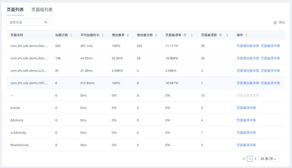Sort by 平均加载时长 column arrows
Screen dimensions: 292x168
click(103, 35)
